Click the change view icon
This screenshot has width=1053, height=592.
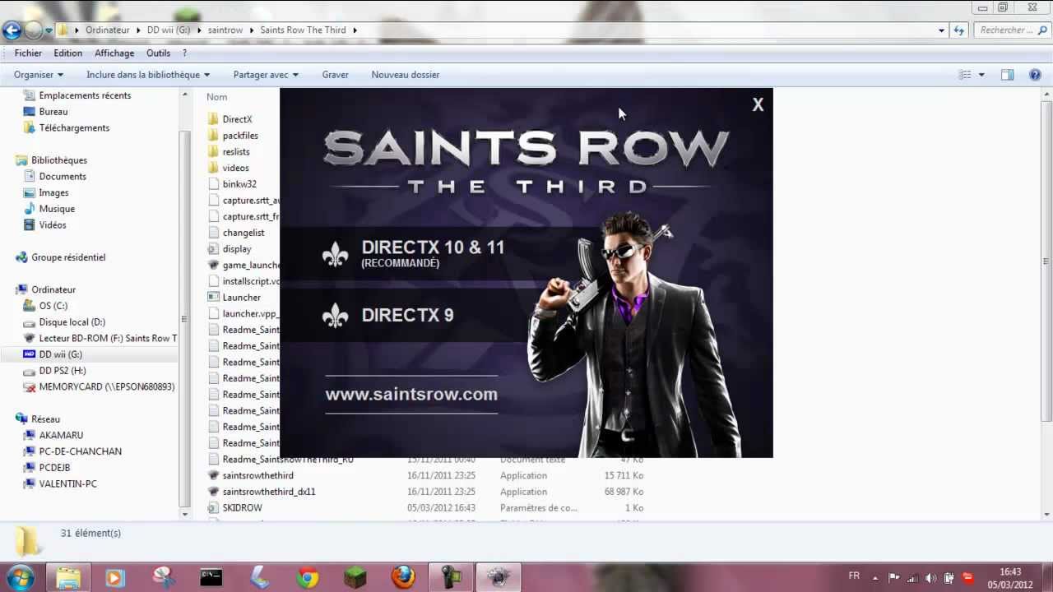pyautogui.click(x=965, y=75)
